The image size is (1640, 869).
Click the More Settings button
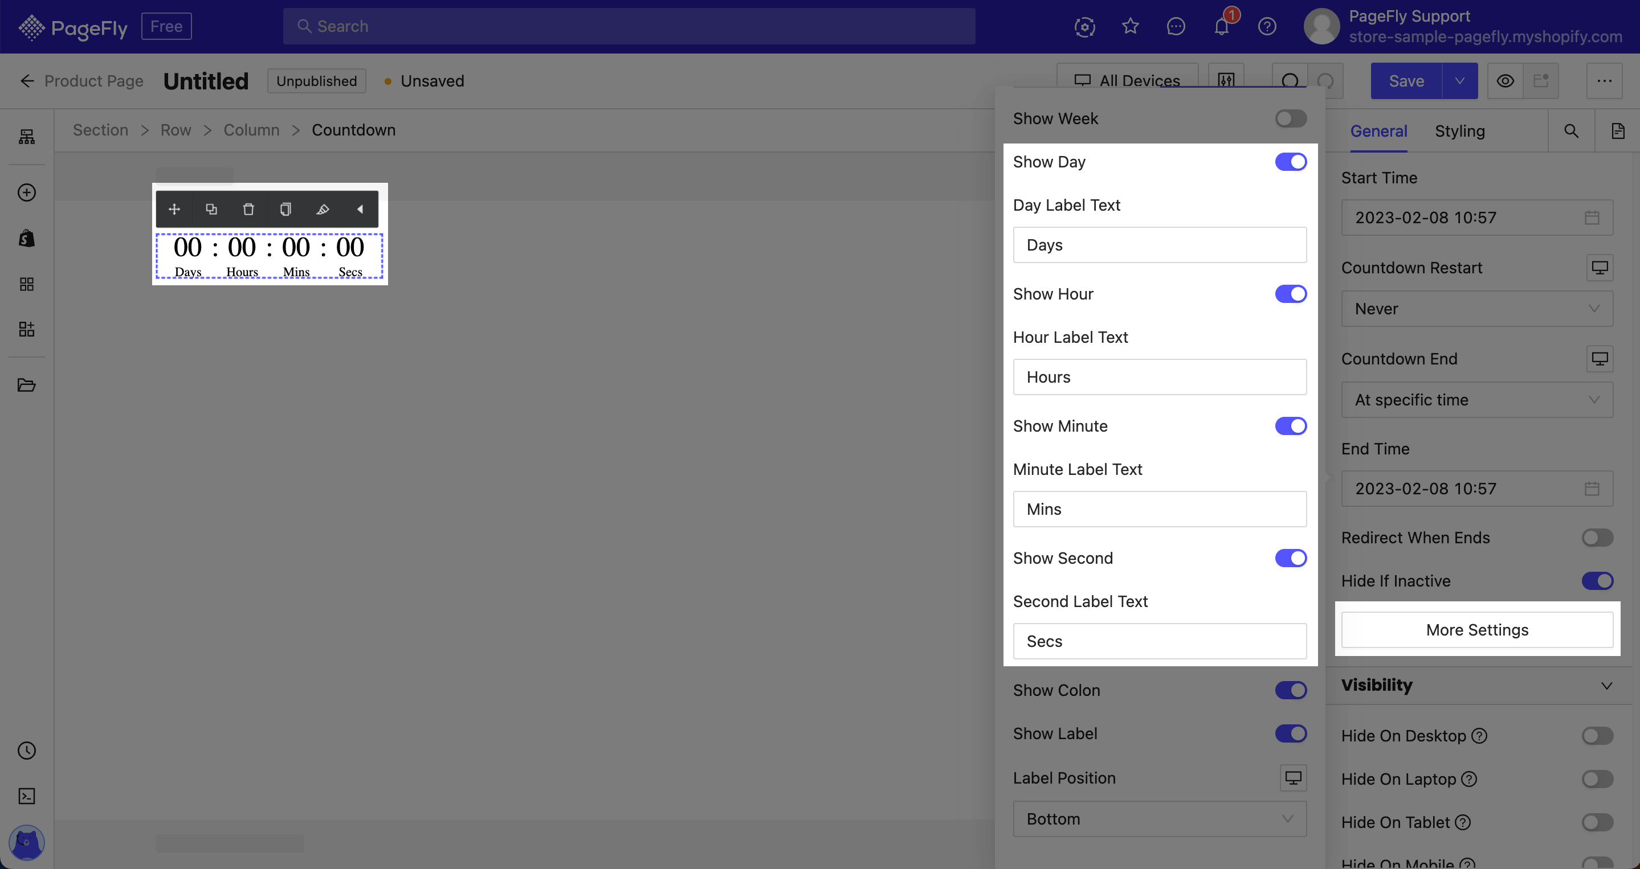pos(1477,630)
